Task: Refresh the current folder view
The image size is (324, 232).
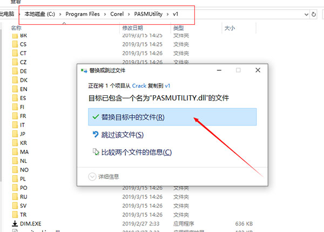Action: (x=314, y=14)
